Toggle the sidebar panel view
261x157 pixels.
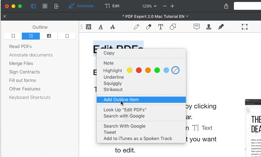[33, 6]
